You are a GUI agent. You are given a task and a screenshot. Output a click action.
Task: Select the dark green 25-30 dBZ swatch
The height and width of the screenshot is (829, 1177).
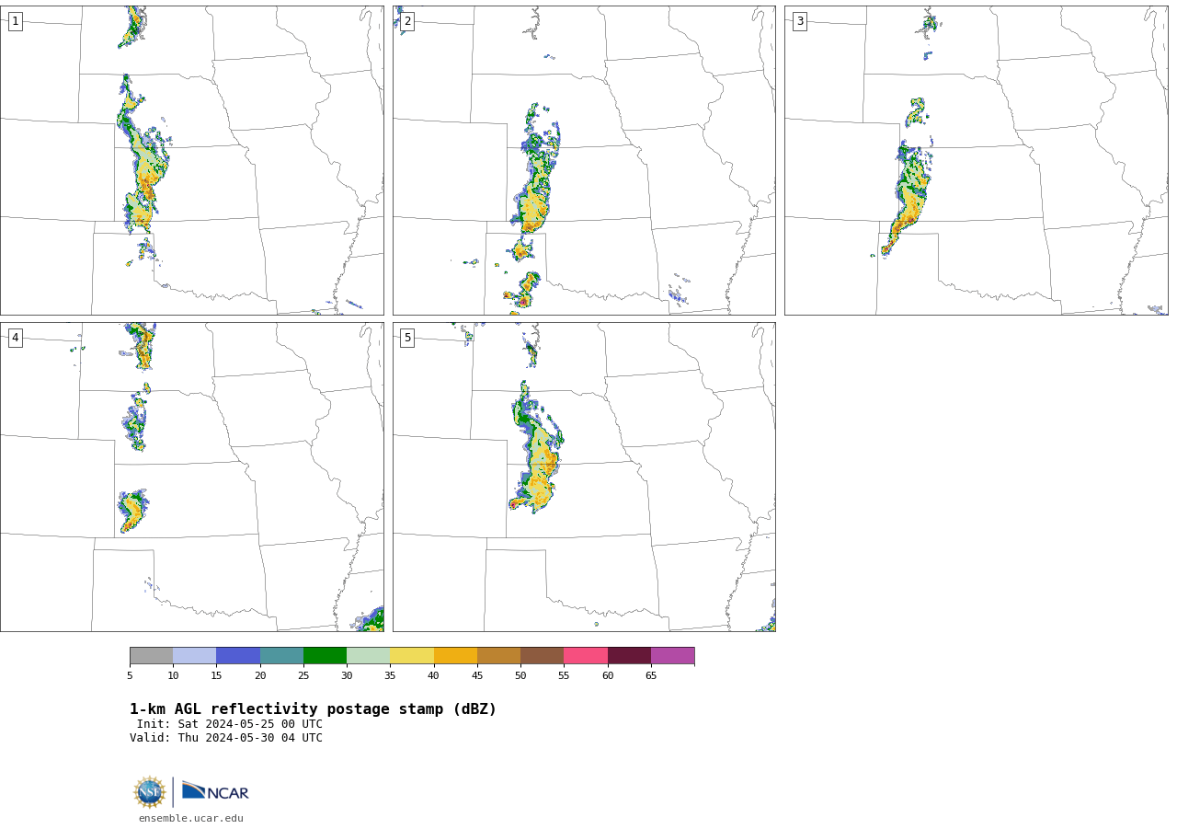pos(325,655)
